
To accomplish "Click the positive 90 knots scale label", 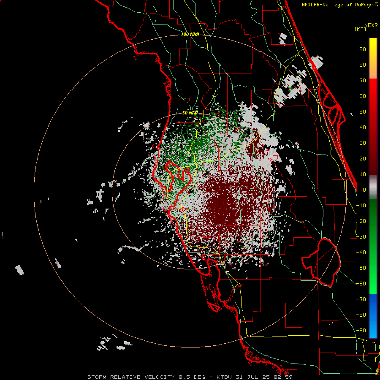I will coord(363,49).
